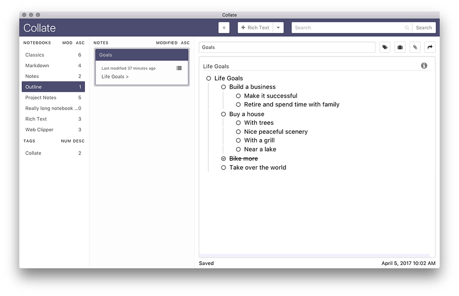This screenshot has height=296, width=459.
Task: Toggle Retire and spend time bullet
Action: click(x=238, y=104)
